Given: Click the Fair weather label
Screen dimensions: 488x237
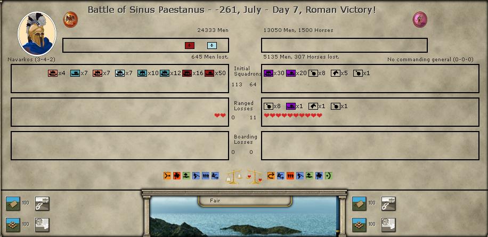Looking at the screenshot, I should click(215, 201).
